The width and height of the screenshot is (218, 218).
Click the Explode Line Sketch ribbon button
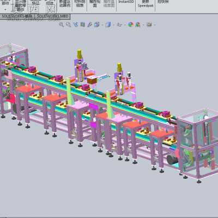point(110,4)
